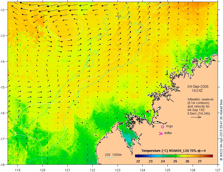Click the color bar label 22
Viewport: 223px width, 172px height.
pyautogui.click(x=138, y=161)
